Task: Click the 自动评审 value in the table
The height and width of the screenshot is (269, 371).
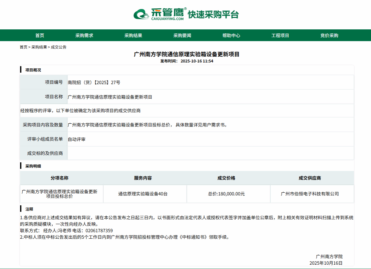Action: [76, 139]
